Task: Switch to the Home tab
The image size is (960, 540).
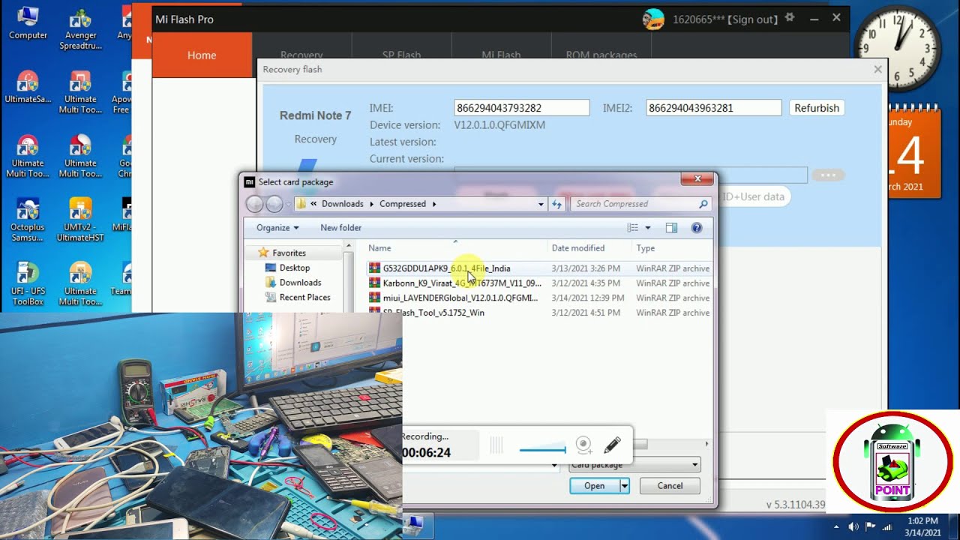Action: (x=202, y=55)
